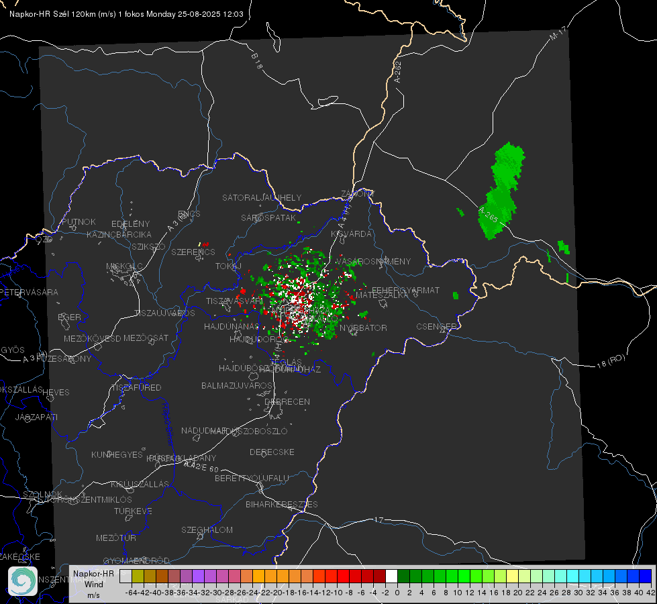Select the pale yellow legend swatch near 18
Screen dimensions: 657x604
click(x=513, y=576)
